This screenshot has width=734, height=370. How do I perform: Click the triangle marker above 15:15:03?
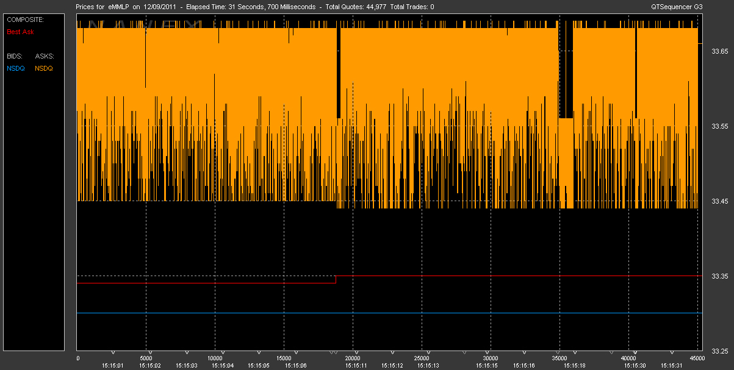[186, 352]
